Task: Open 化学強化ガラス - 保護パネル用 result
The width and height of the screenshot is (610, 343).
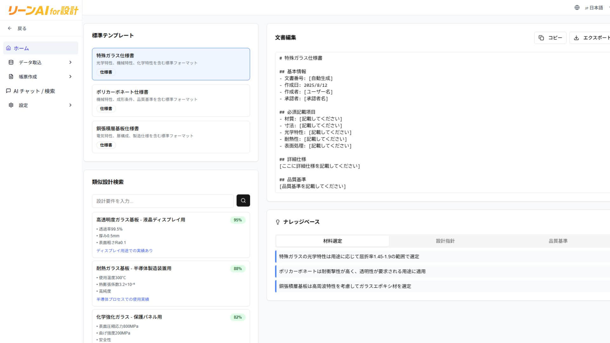Action: pos(171,326)
